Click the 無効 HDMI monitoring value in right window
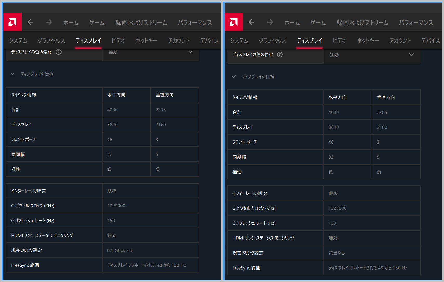Image resolution: width=444 pixels, height=282 pixels. pos(333,238)
